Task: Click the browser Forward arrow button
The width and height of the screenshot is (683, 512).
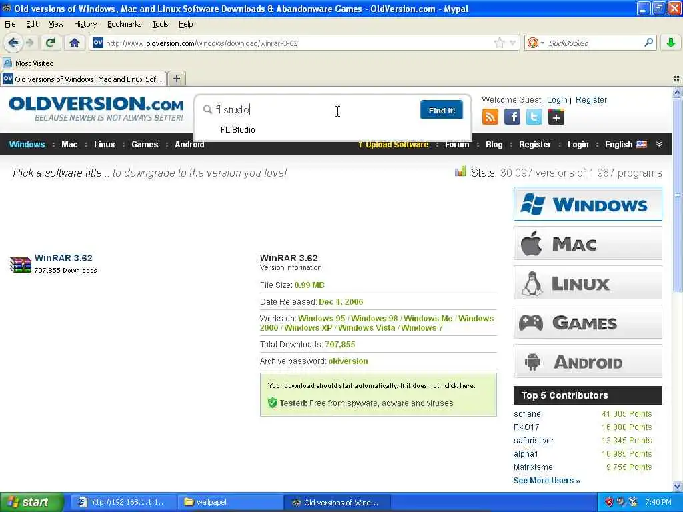Action: coord(29,43)
